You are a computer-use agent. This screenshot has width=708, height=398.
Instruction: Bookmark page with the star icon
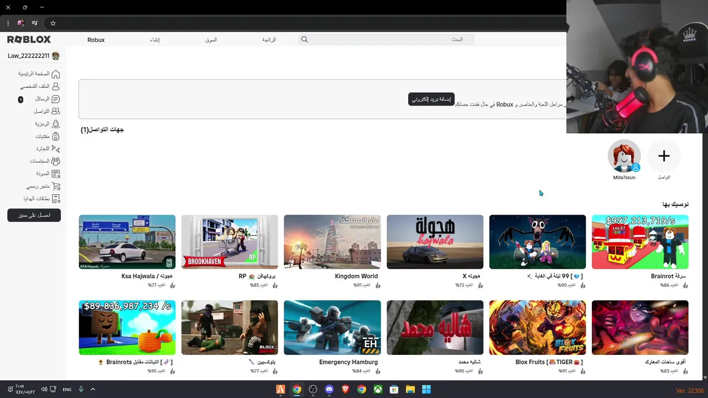53,23
